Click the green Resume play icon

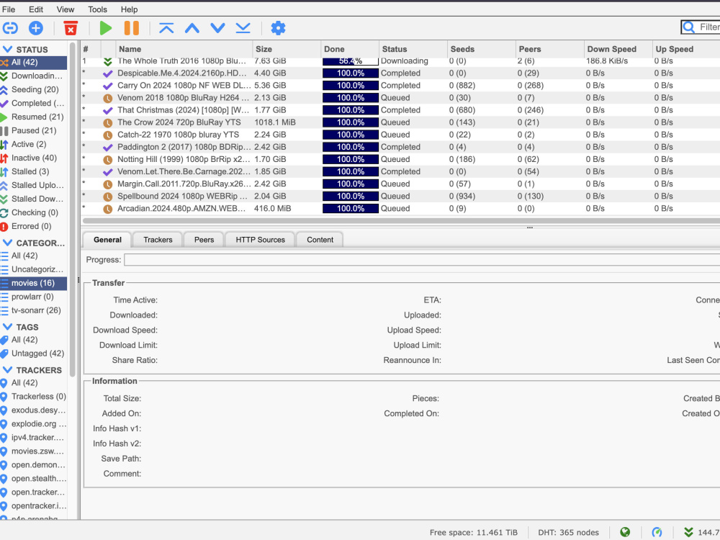pyautogui.click(x=106, y=28)
